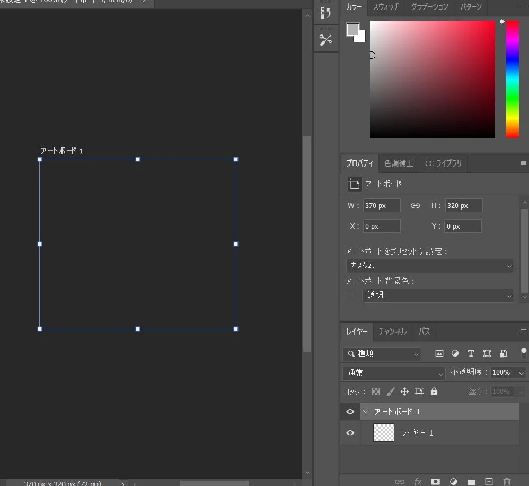529x486 pixels.
Task: Open the opacity slider dropdown arrow
Action: point(521,373)
